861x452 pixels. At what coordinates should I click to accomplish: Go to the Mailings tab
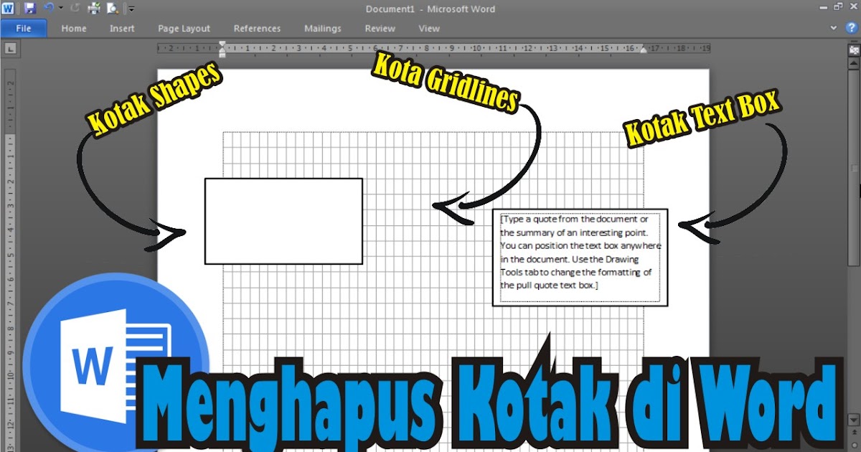click(322, 29)
